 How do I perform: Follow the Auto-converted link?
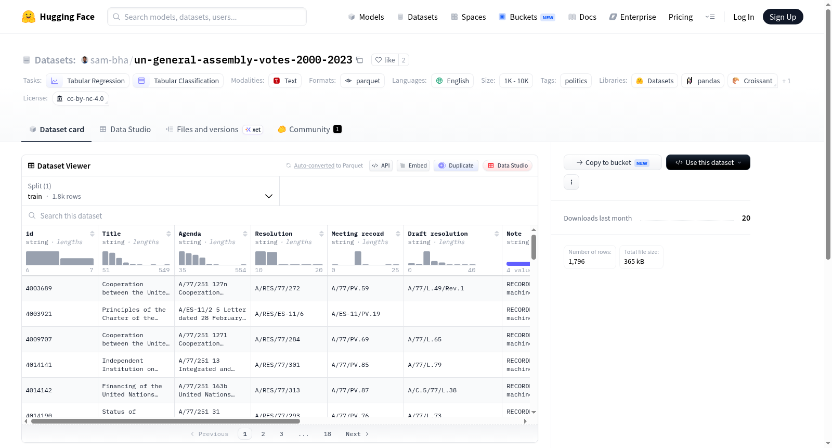[314, 165]
